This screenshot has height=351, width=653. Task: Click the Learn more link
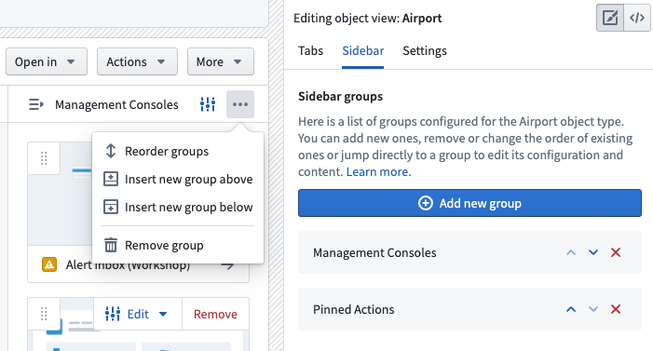(x=378, y=171)
